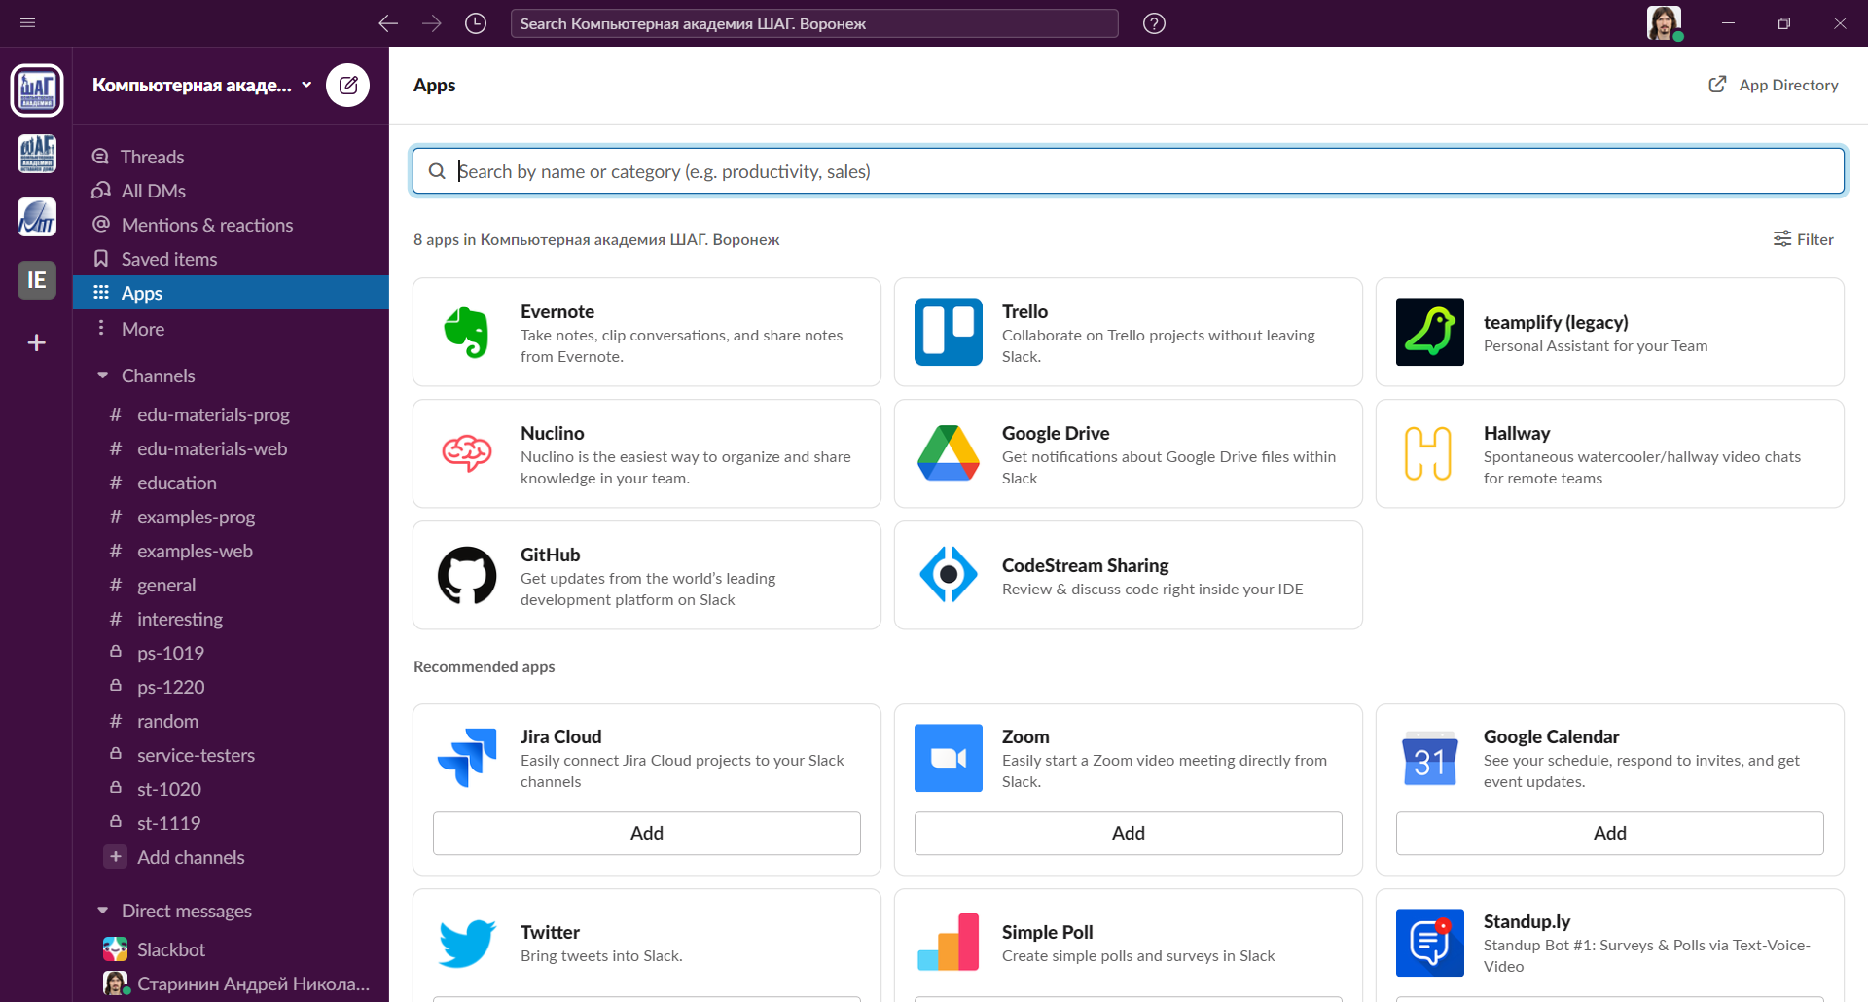Open Mentions & reactions
1868x1002 pixels.
[x=231, y=225]
